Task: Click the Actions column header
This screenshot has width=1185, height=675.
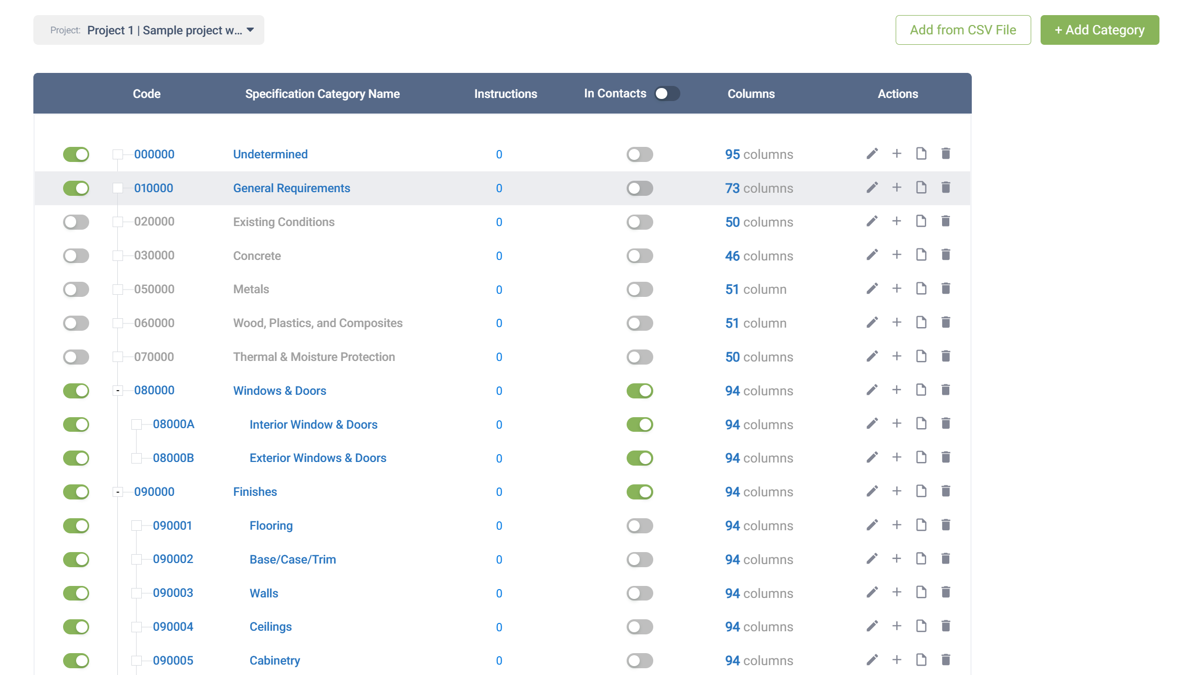Action: [898, 94]
